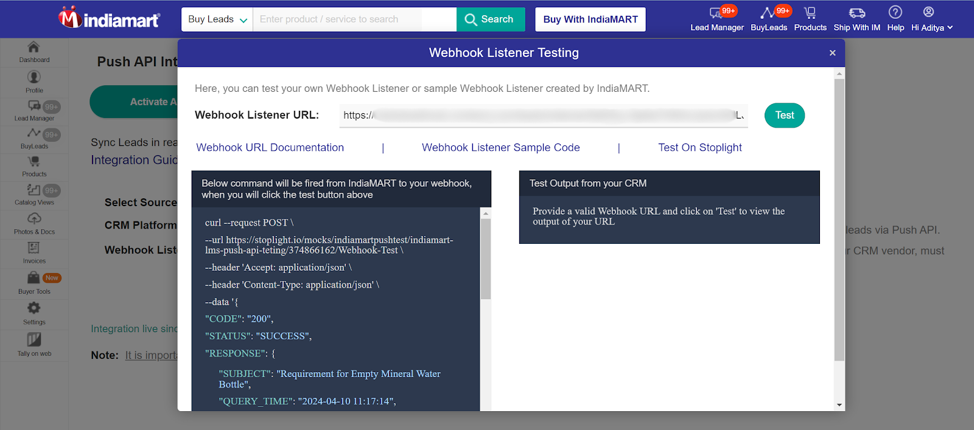Click the "CODE": "200" line
Image resolution: width=974 pixels, height=430 pixels.
click(x=239, y=319)
